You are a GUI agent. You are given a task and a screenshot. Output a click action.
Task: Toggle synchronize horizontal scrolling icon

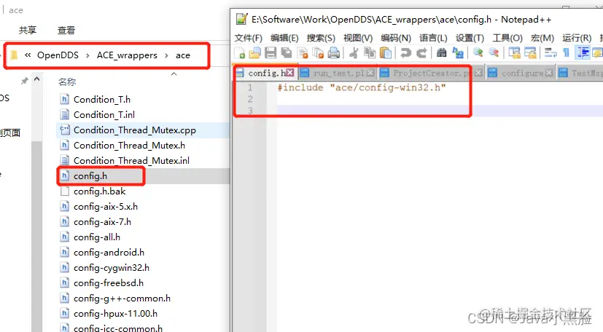pos(530,52)
